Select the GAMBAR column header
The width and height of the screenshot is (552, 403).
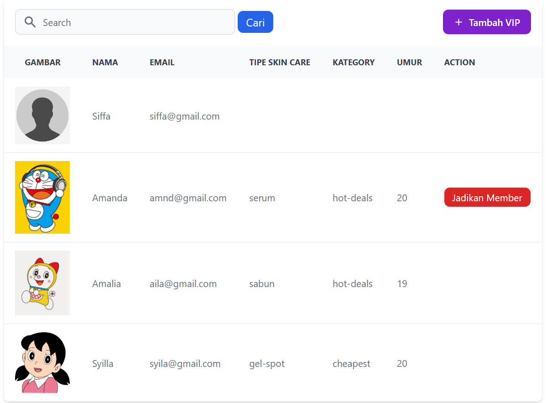[x=42, y=62]
